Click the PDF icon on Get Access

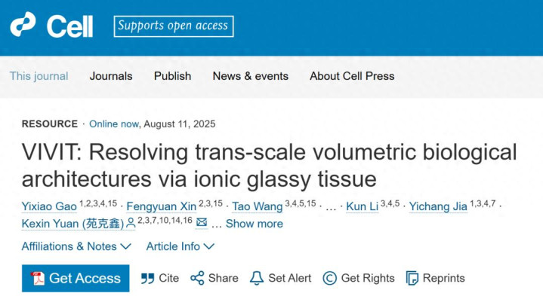(38, 279)
